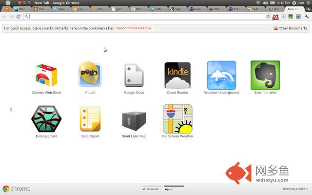Screen dimensions: 312x195
Task: Open the Google Docs app
Action: click(134, 76)
